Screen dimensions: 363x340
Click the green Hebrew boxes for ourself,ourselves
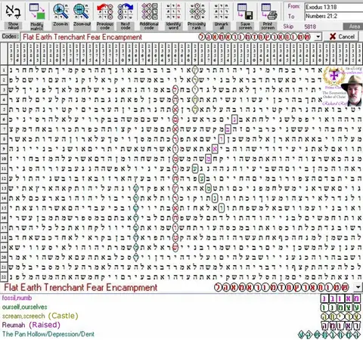click(340, 308)
